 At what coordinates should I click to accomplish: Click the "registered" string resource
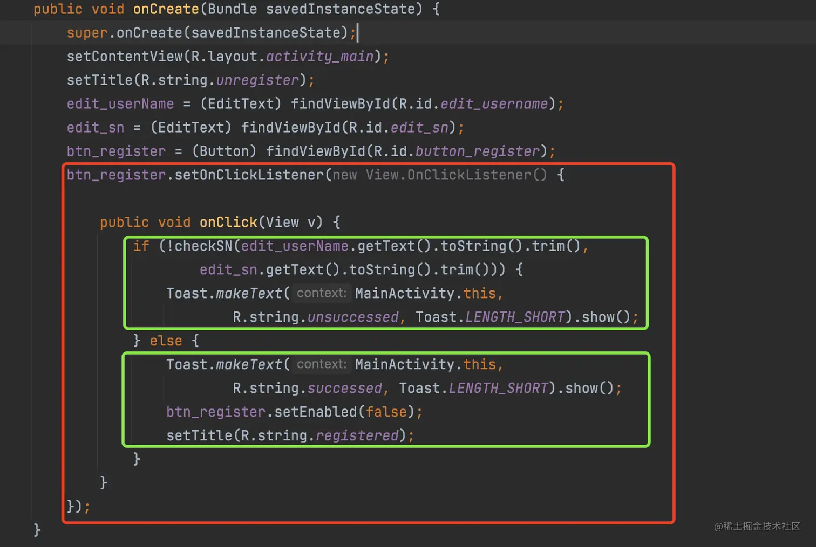pyautogui.click(x=357, y=436)
